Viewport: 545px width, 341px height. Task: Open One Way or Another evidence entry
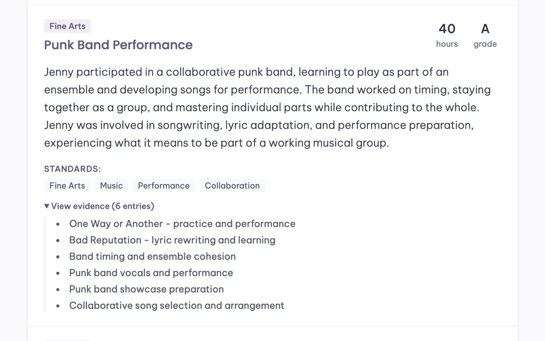182,224
